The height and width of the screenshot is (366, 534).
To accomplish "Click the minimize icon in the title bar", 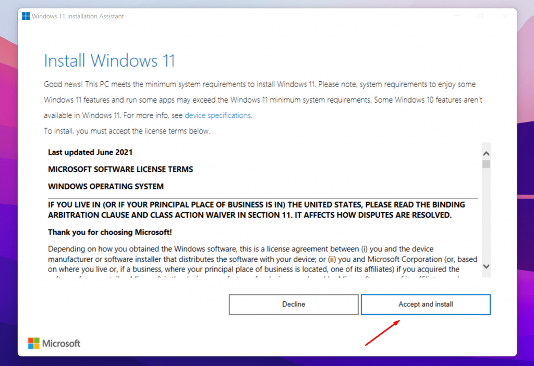I will 456,16.
